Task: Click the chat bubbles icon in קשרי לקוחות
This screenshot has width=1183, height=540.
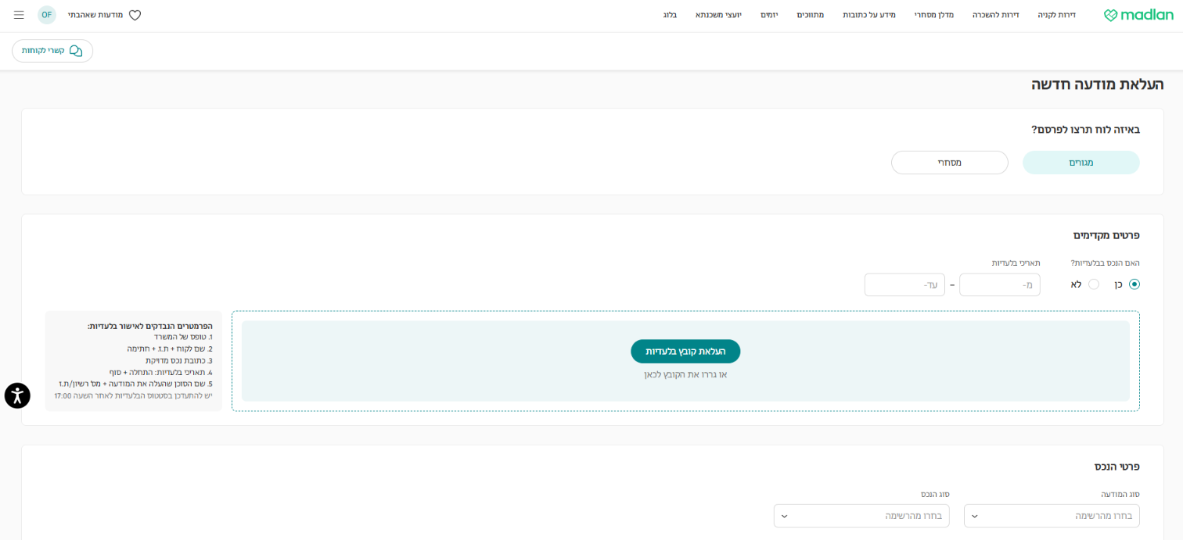Action: pos(76,51)
